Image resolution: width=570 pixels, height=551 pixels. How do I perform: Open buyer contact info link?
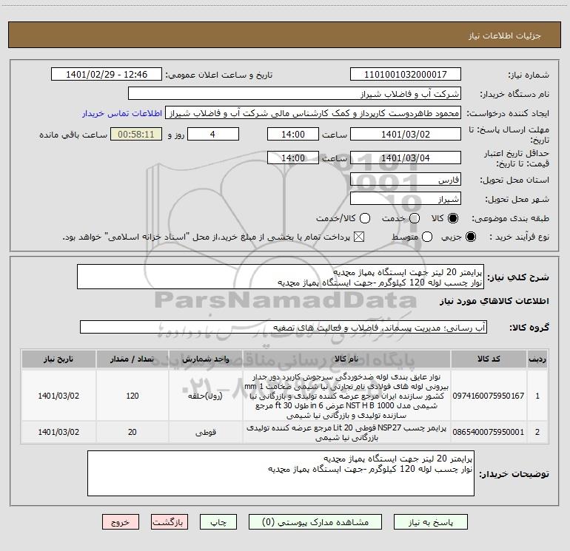(122, 113)
